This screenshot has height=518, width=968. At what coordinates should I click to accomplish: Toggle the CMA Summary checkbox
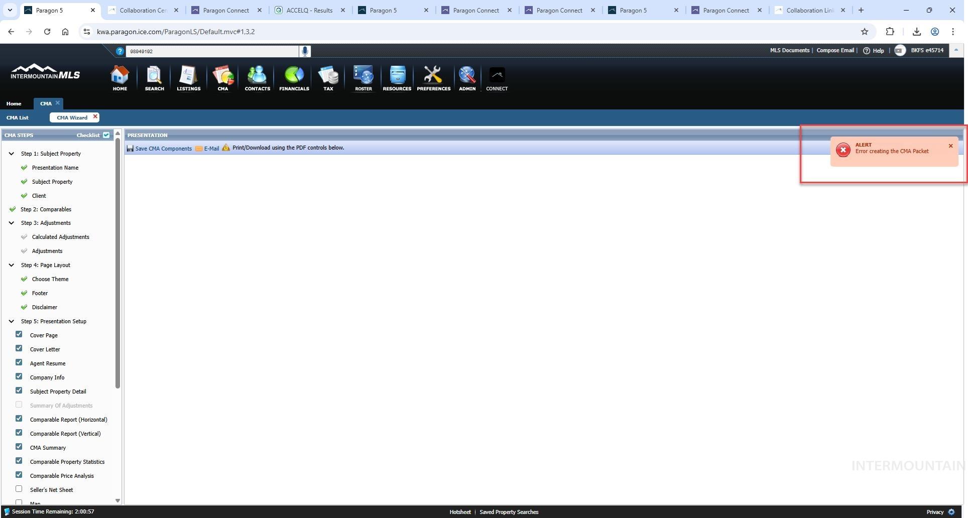point(19,447)
